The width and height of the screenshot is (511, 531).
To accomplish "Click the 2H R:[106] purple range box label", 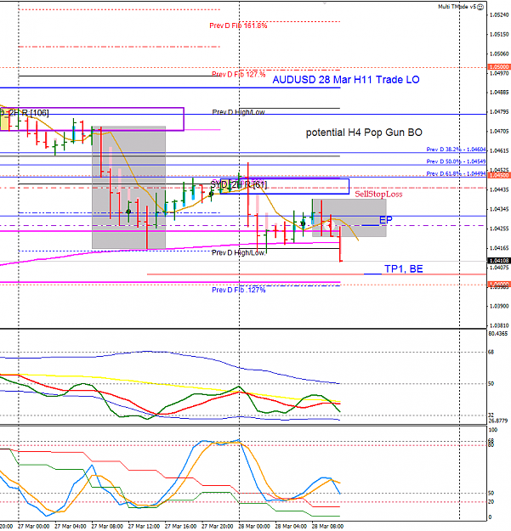I will (25, 113).
